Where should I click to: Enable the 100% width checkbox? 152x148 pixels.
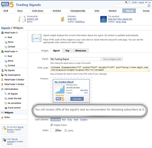pyautogui.click(x=66, y=131)
